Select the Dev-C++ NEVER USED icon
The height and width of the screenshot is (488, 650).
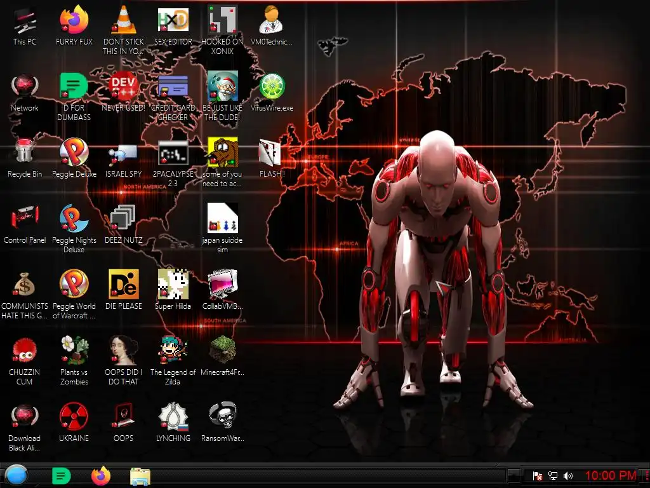(x=124, y=86)
